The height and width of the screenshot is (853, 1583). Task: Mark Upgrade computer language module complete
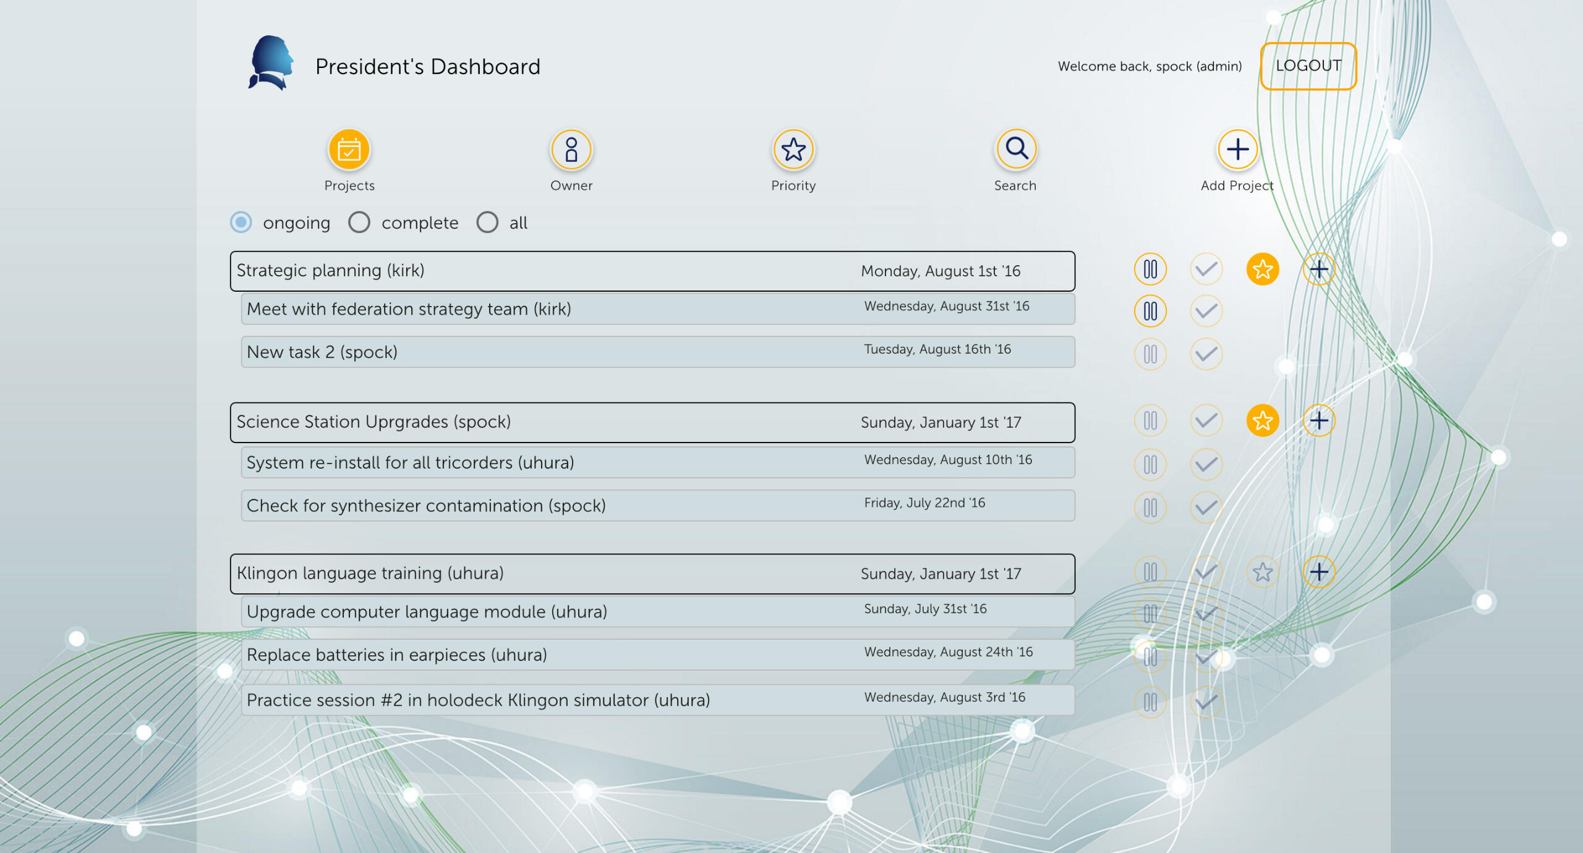pyautogui.click(x=1206, y=614)
